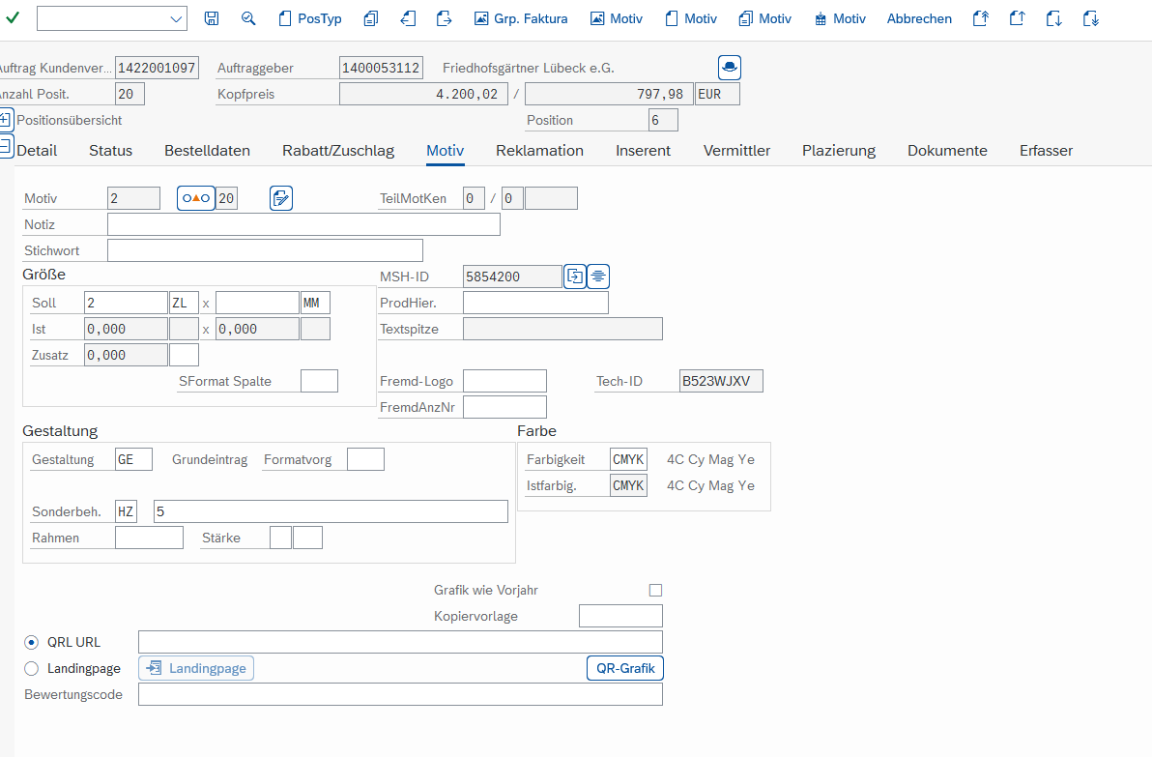1152x757 pixels.
Task: Click the PosTyp toolbar button
Action: coord(310,19)
